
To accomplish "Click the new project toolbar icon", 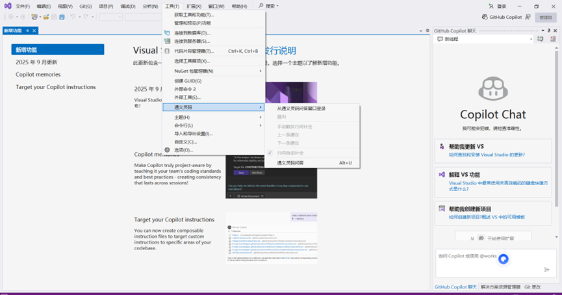I will 34,17.
